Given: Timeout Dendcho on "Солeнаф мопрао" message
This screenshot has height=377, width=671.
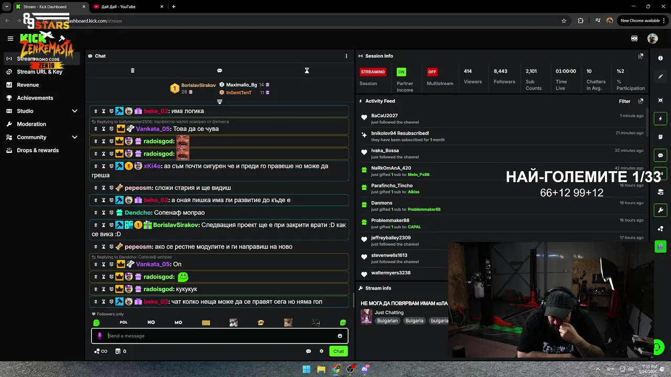Looking at the screenshot, I should point(104,213).
